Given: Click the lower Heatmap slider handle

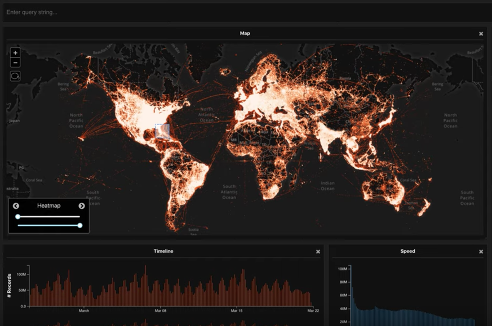Looking at the screenshot, I should 80,225.
